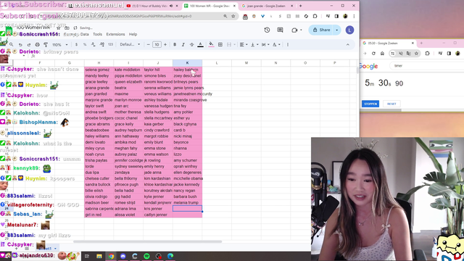Click the print icon in toolbar
The height and width of the screenshot is (261, 464).
coord(37,45)
